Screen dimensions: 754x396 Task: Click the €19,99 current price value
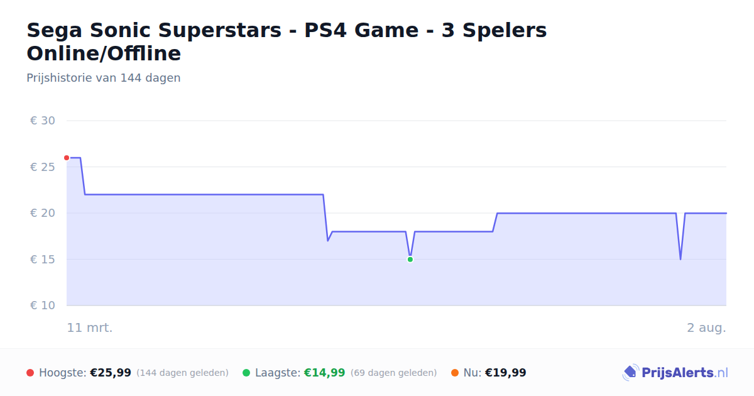[506, 373]
